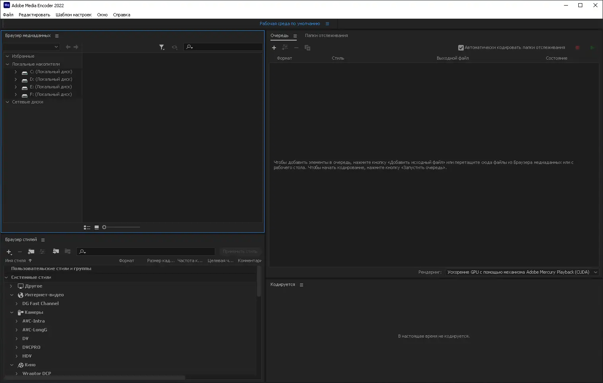Viewport: 603px width, 383px height.
Task: Toggle auto-encode watch folders checkbox
Action: pyautogui.click(x=461, y=48)
